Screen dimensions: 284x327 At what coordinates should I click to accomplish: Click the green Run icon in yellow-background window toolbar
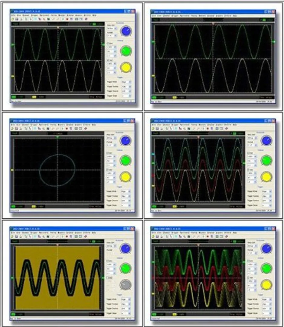62,237
